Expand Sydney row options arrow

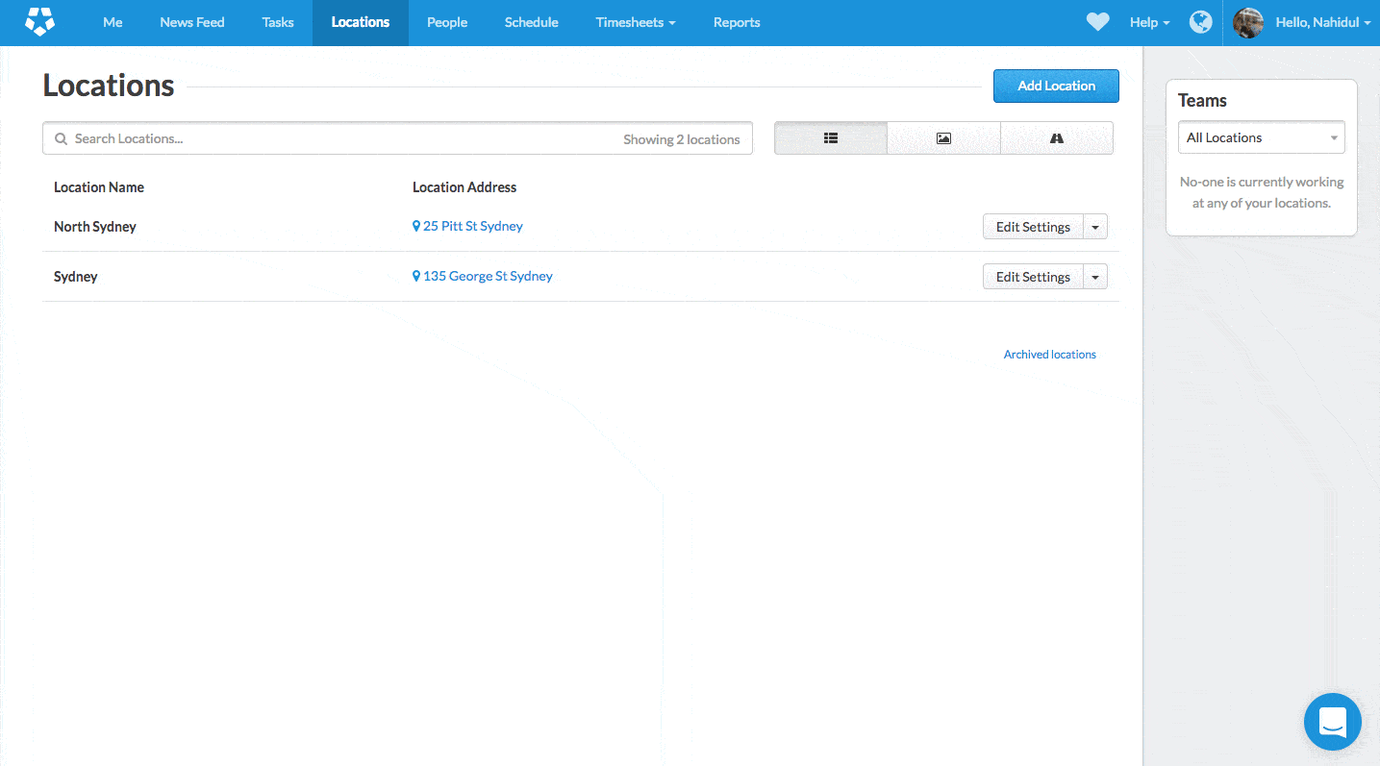[x=1095, y=277]
